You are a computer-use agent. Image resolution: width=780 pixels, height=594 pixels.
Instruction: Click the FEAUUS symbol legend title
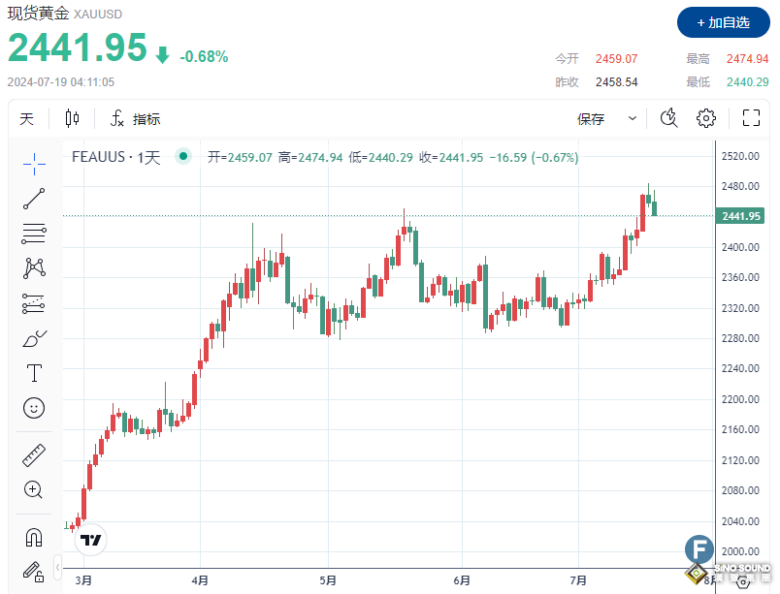pyautogui.click(x=115, y=157)
